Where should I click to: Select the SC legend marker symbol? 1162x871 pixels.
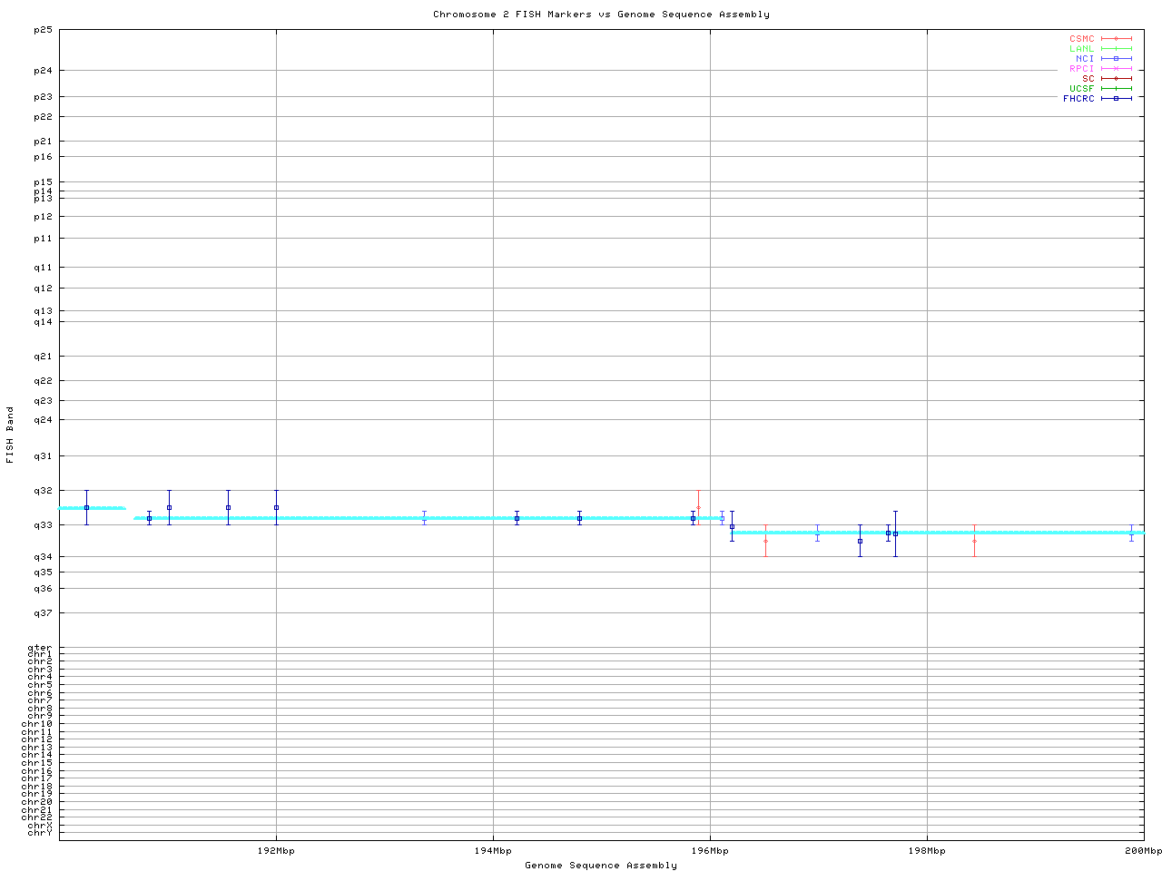pos(1116,79)
